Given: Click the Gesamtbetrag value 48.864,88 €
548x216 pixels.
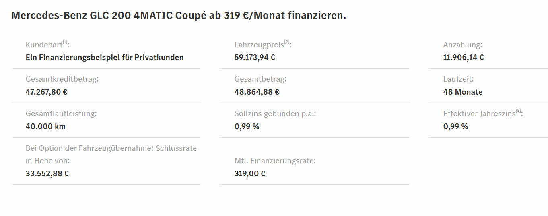Looking at the screenshot, I should (257, 92).
